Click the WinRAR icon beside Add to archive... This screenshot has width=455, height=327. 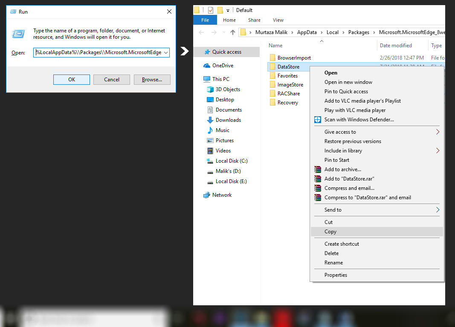coord(318,169)
